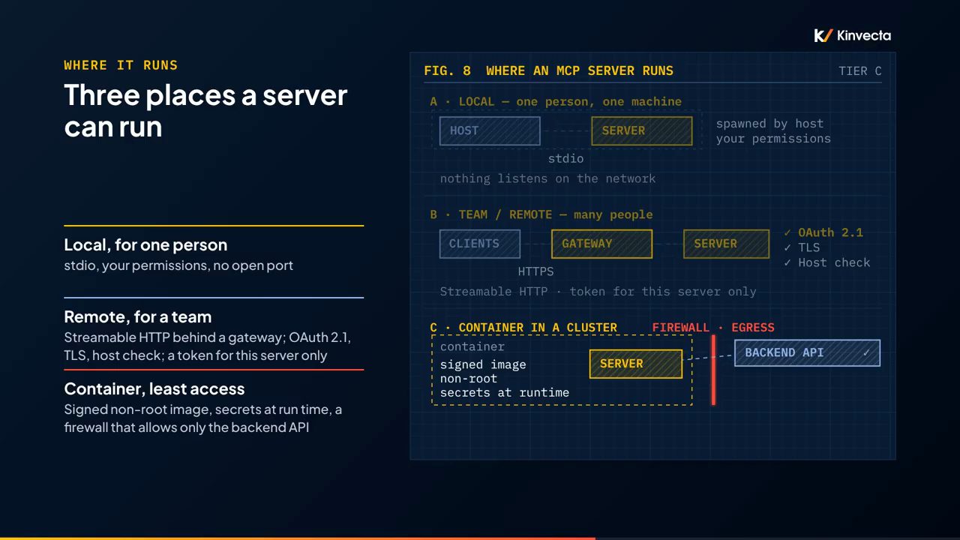960x540 pixels.
Task: Click the 'Local, for one person' heading
Action: tap(145, 244)
